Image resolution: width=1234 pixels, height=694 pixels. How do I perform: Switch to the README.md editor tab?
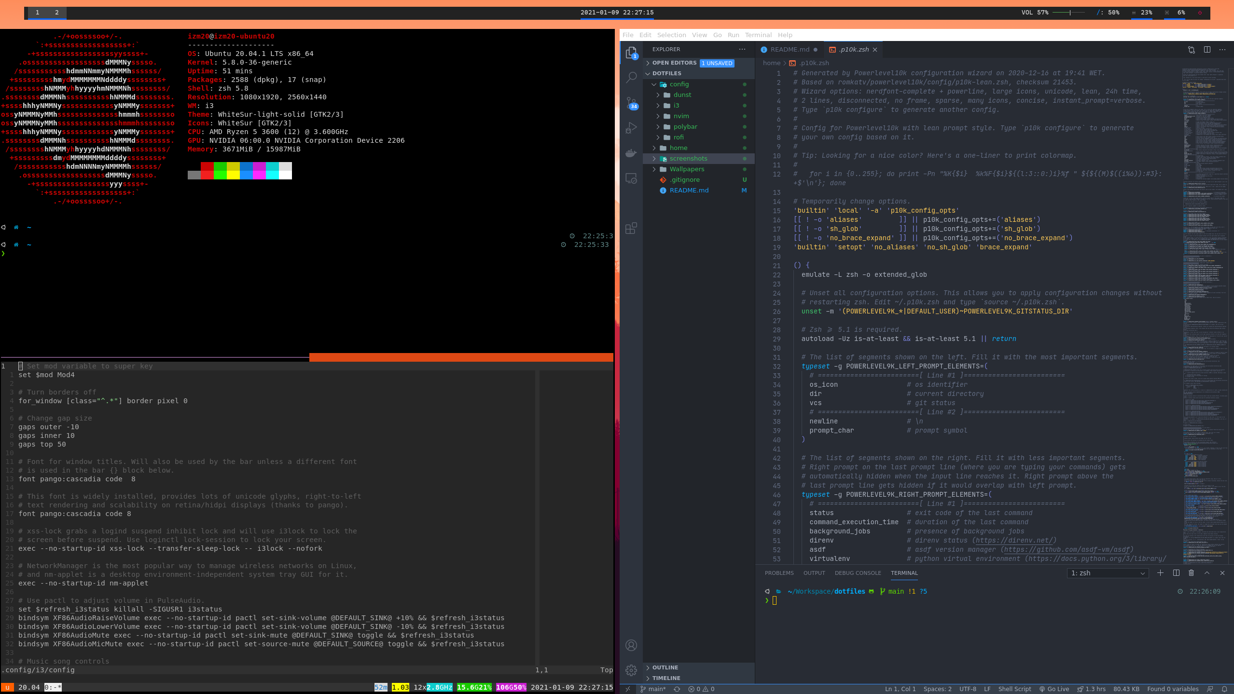point(789,50)
